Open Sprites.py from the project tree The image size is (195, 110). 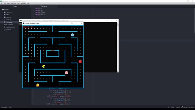pos(9,30)
